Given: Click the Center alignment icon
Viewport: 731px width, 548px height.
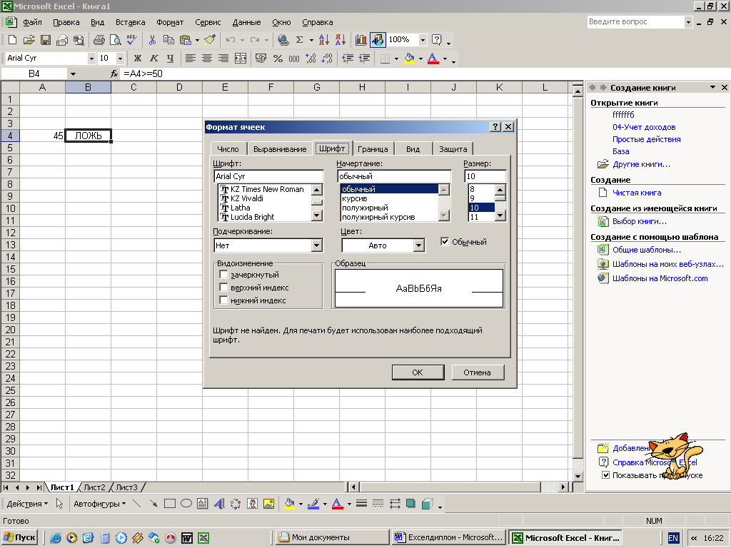Looking at the screenshot, I should [x=207, y=59].
